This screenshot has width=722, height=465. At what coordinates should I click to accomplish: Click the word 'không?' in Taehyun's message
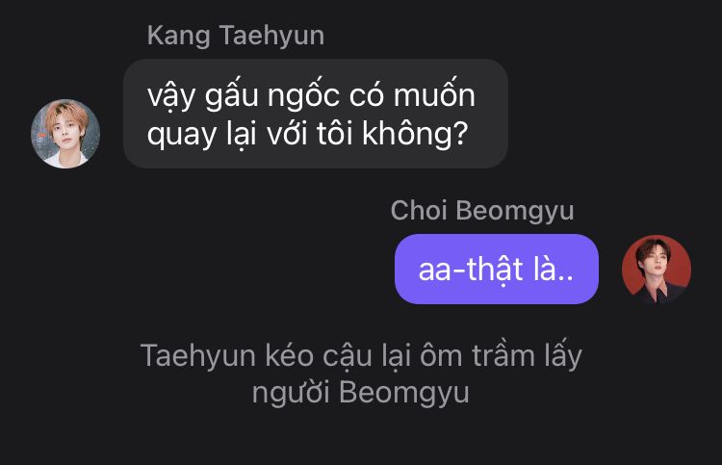(x=414, y=135)
